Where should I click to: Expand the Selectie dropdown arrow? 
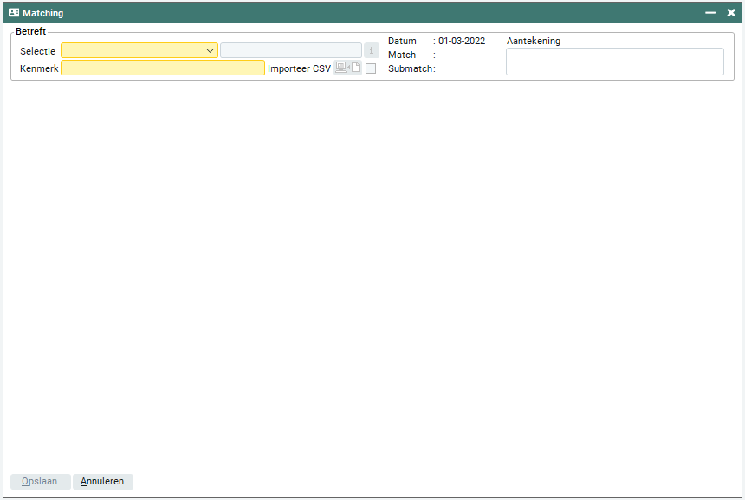pos(211,51)
